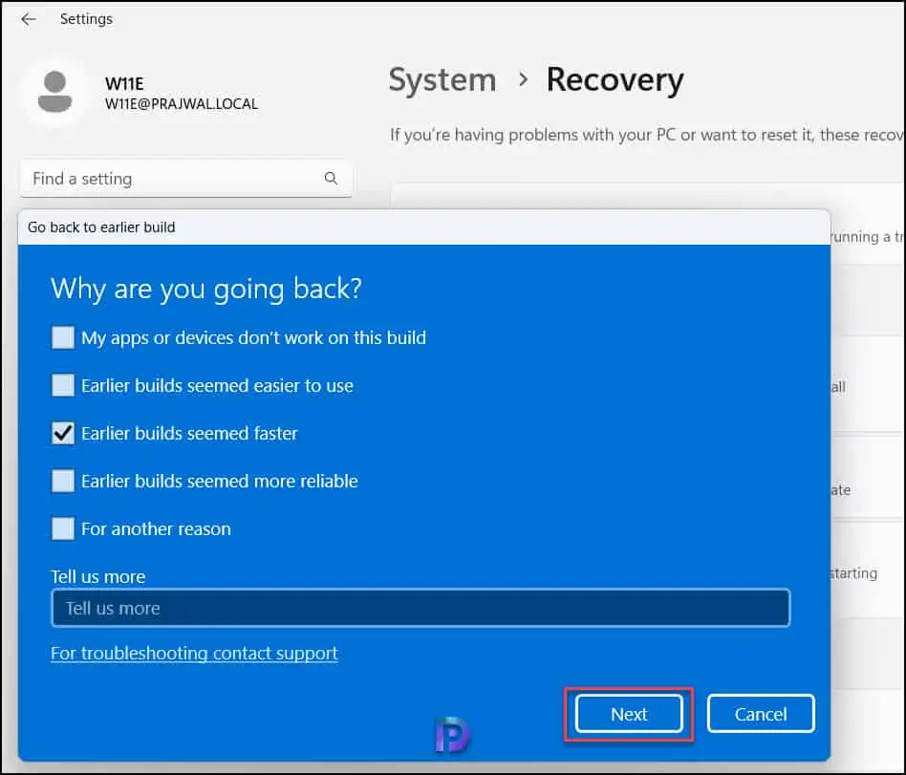Viewport: 906px width, 775px height.
Task: Click 'Go back to earlier build' title
Action: (101, 227)
